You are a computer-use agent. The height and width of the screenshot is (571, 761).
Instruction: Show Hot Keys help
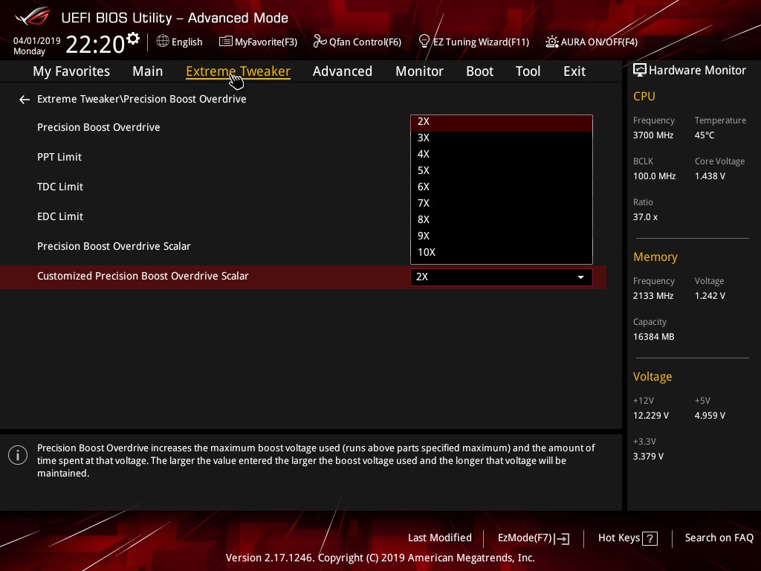[619, 538]
